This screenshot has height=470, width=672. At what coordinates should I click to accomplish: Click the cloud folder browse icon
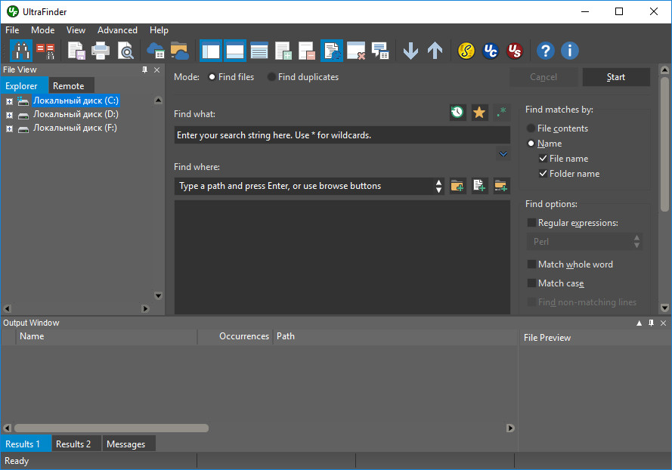(x=180, y=51)
